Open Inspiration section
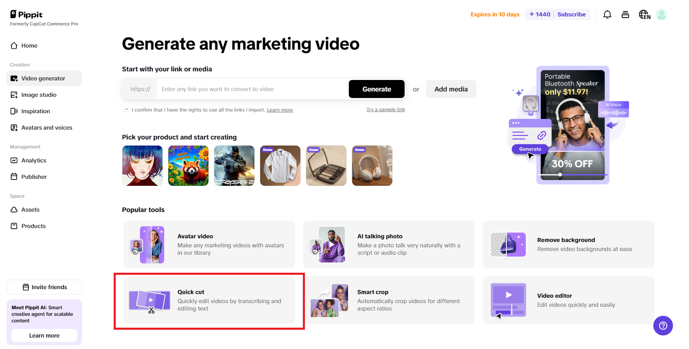Screen dimensions: 689x349 coord(44,111)
